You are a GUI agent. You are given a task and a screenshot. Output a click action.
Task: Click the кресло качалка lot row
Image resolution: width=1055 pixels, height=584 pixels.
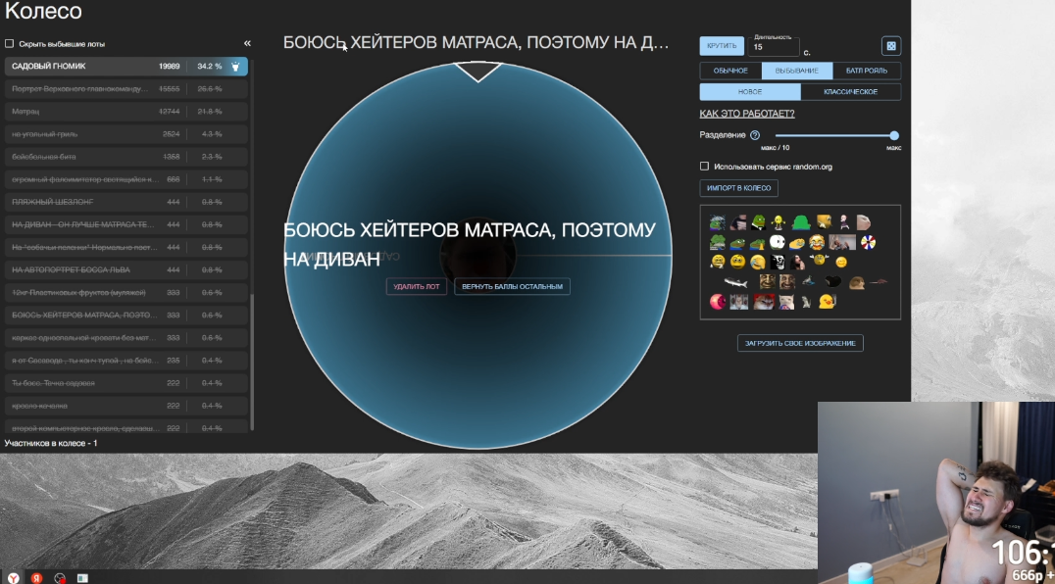(126, 406)
